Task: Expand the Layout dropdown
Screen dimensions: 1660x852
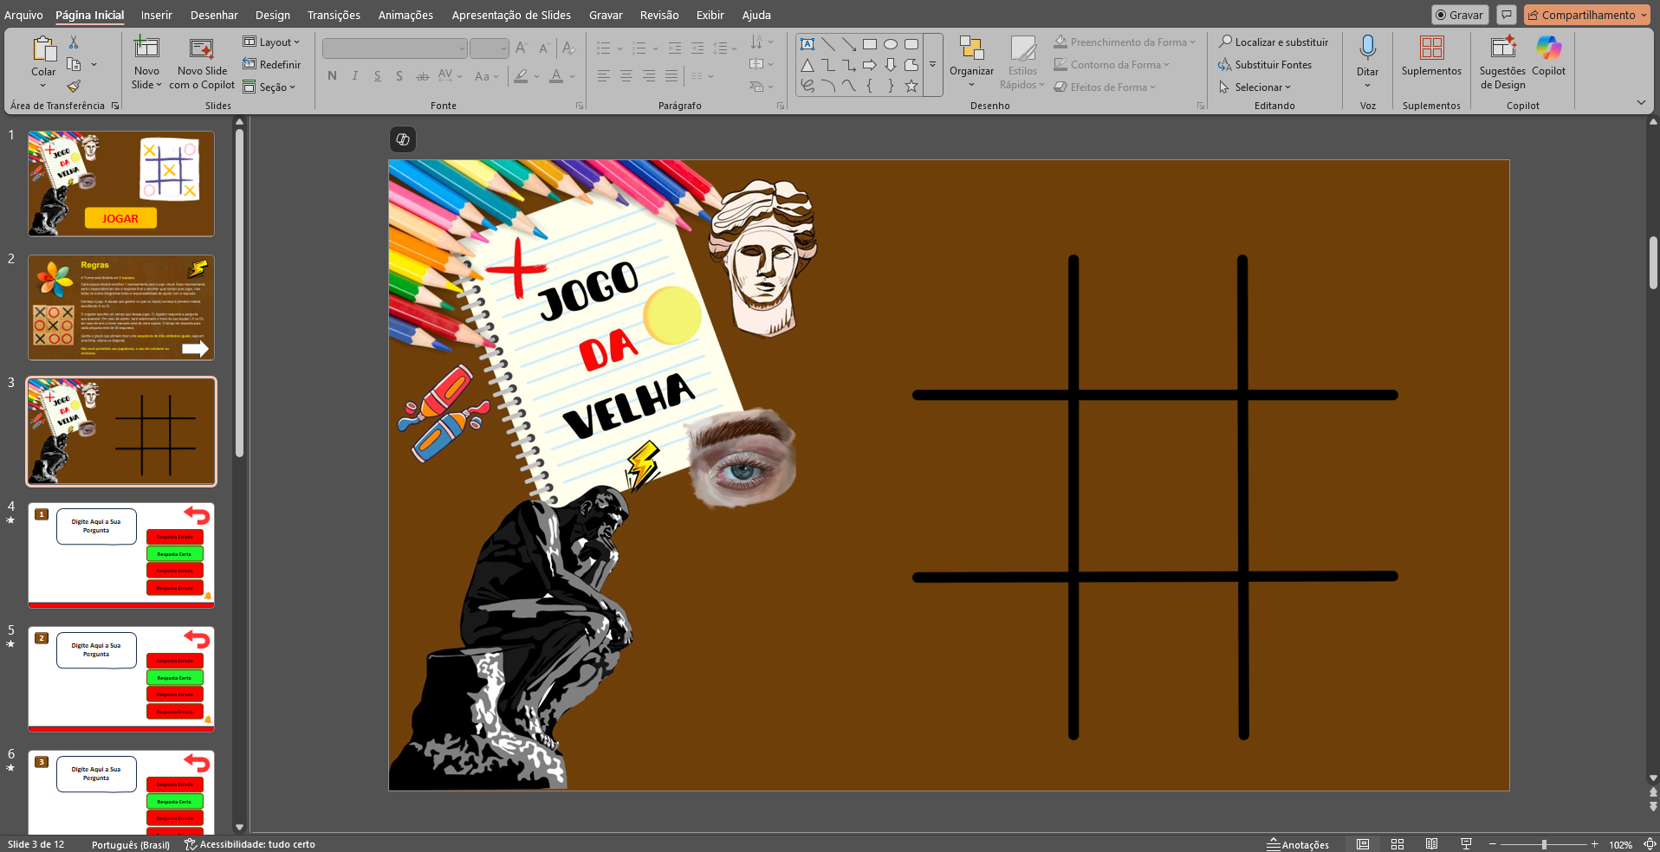Action: click(271, 42)
